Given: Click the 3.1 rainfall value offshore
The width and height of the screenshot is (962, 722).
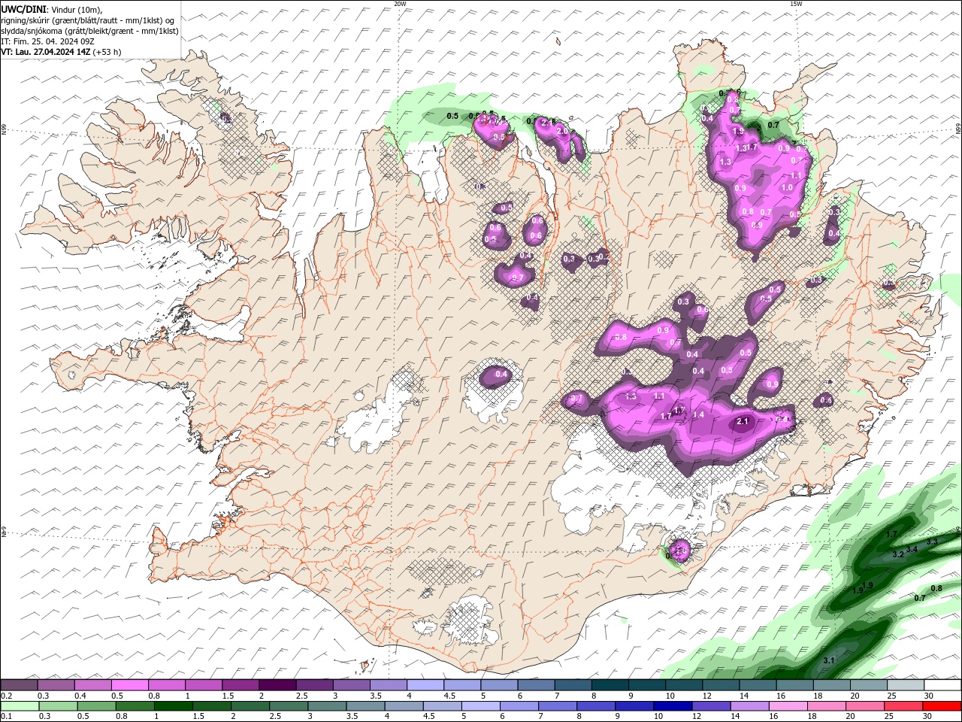Looking at the screenshot, I should click(x=829, y=660).
